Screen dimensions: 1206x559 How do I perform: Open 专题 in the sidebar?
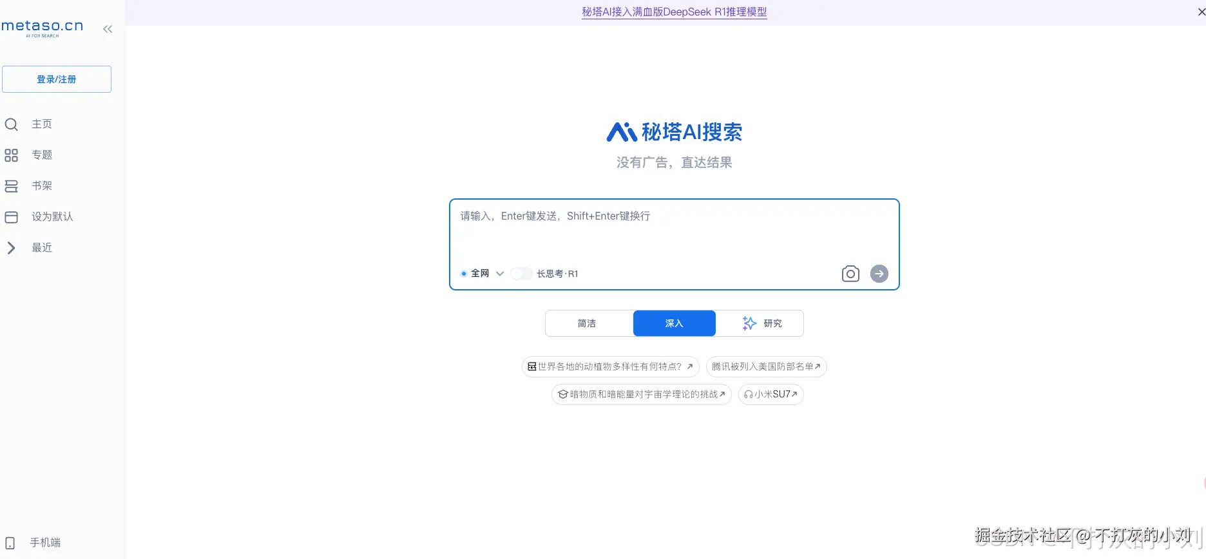pyautogui.click(x=42, y=155)
